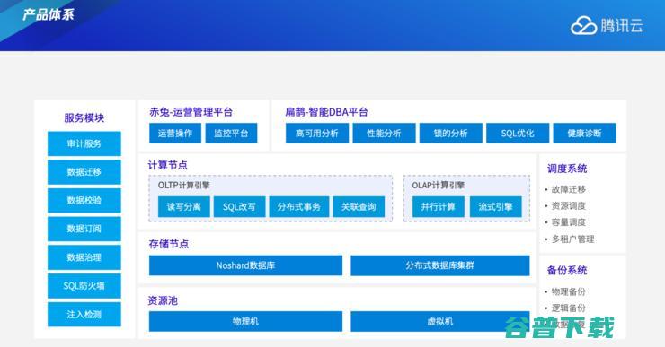The height and width of the screenshot is (347, 665).
Task: Click the OLTP计算引擎 label
Action: tap(183, 185)
